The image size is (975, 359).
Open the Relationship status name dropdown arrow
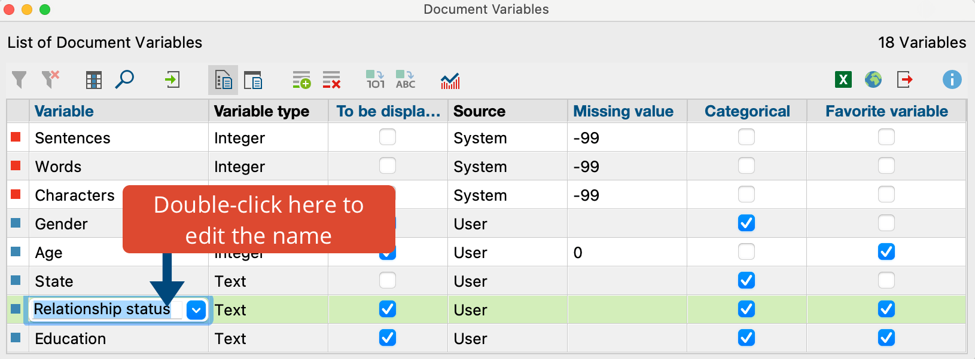196,310
